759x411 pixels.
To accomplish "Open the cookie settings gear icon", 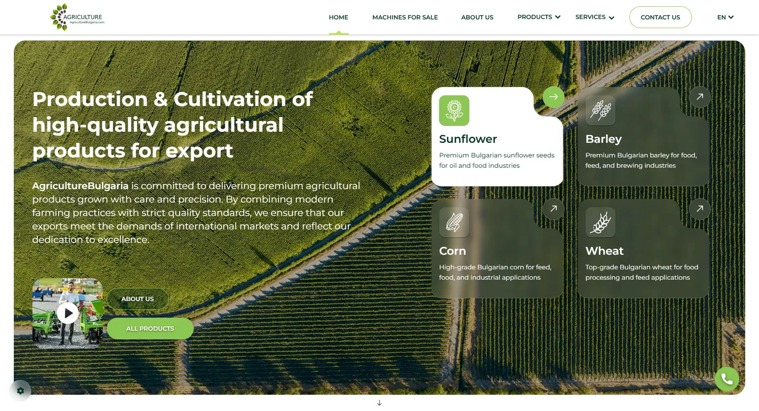I will point(20,391).
